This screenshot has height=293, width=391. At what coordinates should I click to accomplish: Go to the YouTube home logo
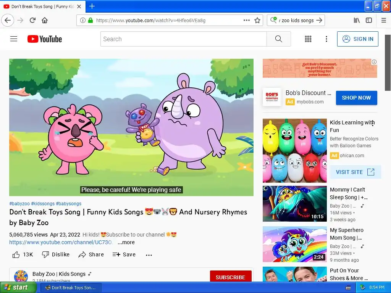point(45,39)
